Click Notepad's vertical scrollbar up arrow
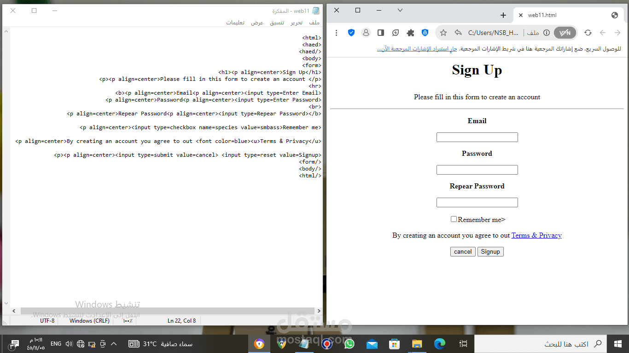 6,31
